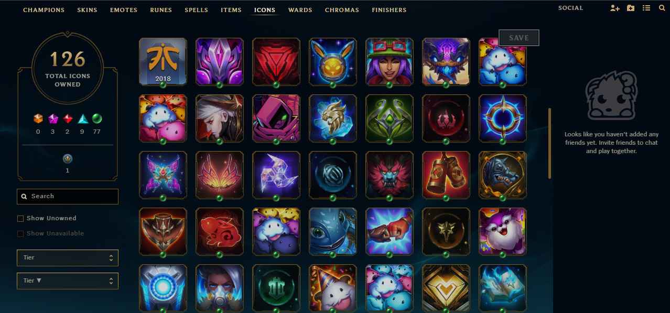Select the blue wolf head icon
Screen dimensions: 670x313
click(x=502, y=175)
